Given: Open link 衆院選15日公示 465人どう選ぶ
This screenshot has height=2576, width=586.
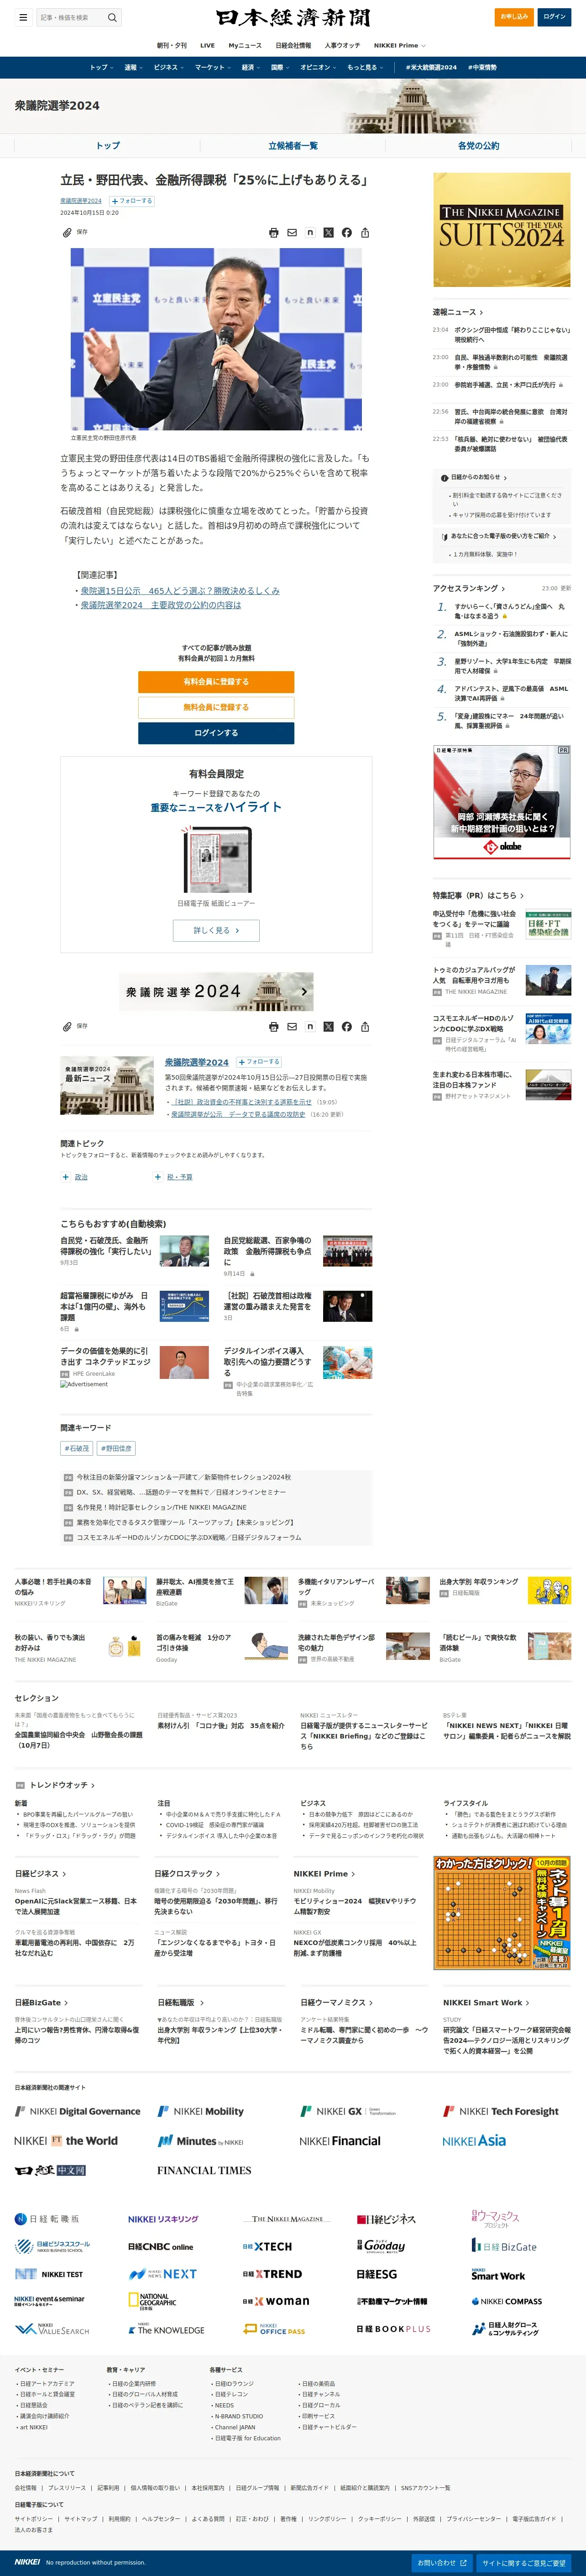Looking at the screenshot, I should [x=180, y=591].
